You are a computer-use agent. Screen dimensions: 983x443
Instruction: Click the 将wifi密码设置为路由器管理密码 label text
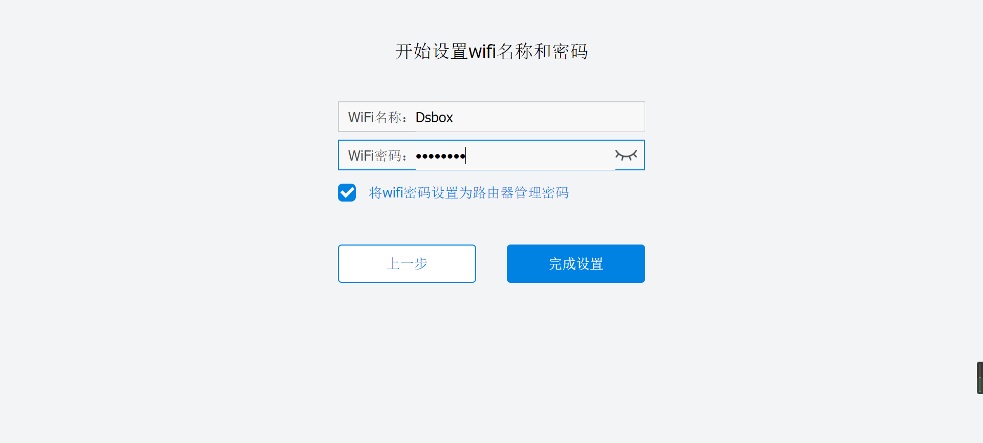468,193
